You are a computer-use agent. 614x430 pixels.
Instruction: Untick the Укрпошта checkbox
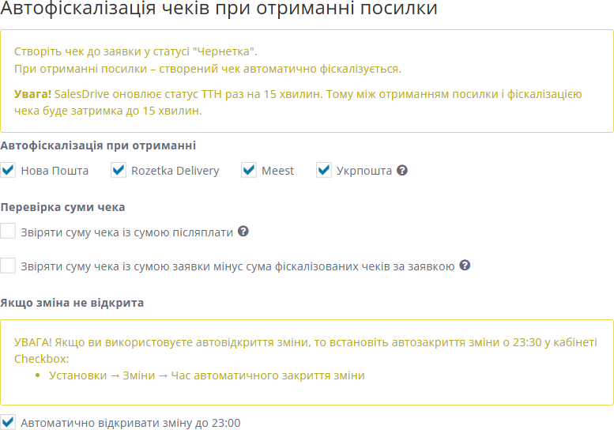point(324,170)
